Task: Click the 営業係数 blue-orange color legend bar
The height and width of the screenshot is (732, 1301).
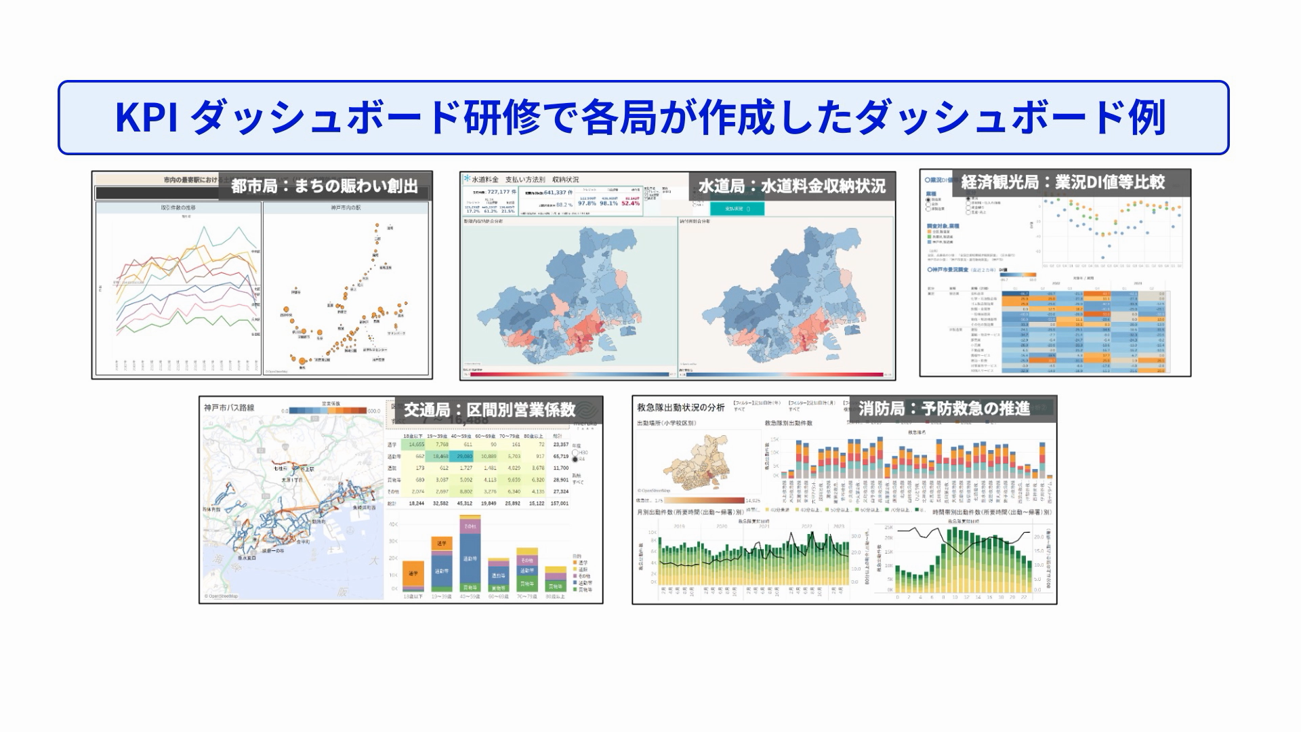Action: click(327, 411)
